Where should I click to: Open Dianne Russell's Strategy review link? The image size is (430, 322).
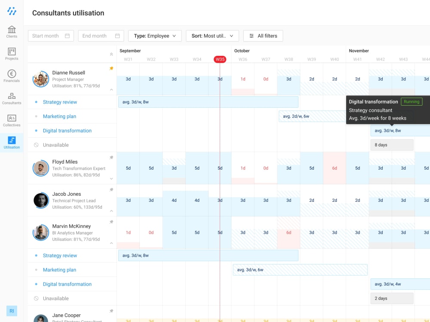pyautogui.click(x=60, y=102)
